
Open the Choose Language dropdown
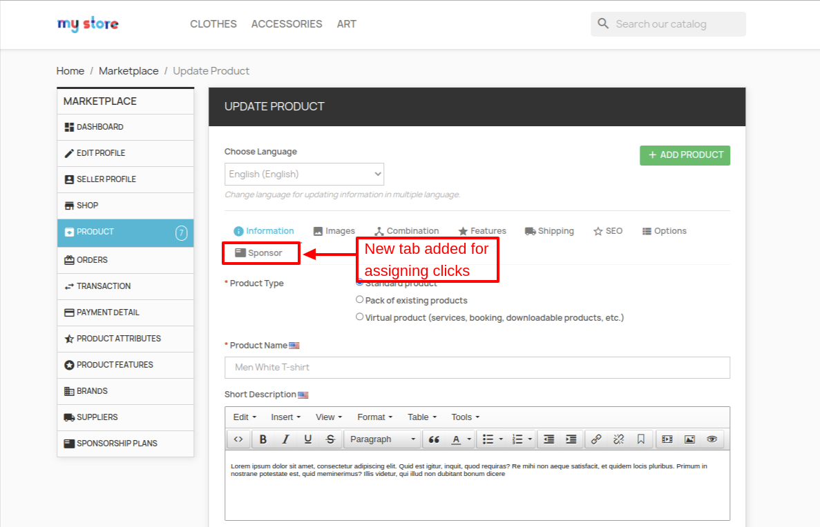(304, 174)
